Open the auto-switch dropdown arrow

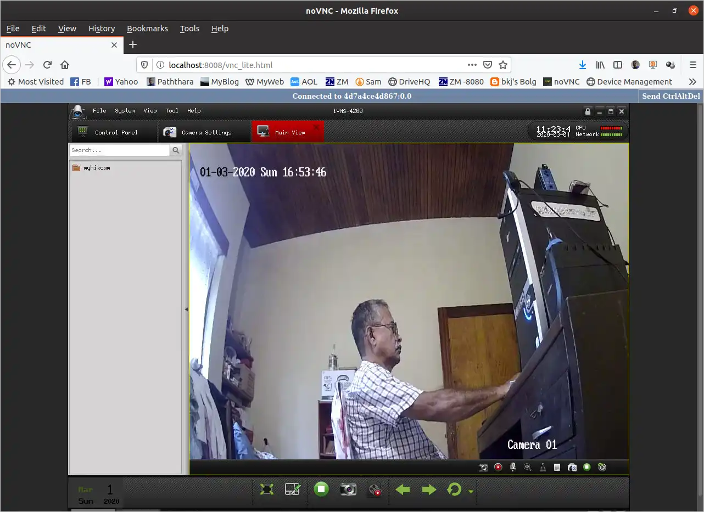[471, 491]
